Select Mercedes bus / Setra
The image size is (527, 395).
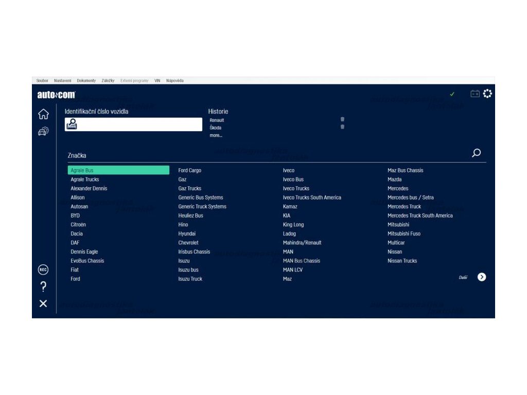[411, 197]
